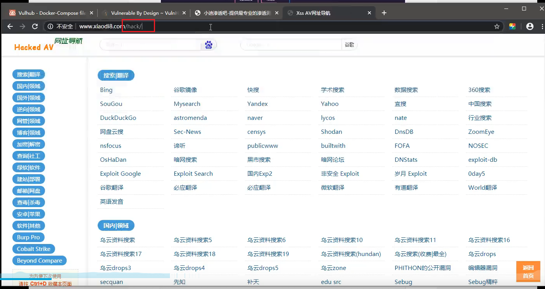Screen dimensions: 545x289
Task: Open Cobalt Strike sidebar item
Action: 34,249
